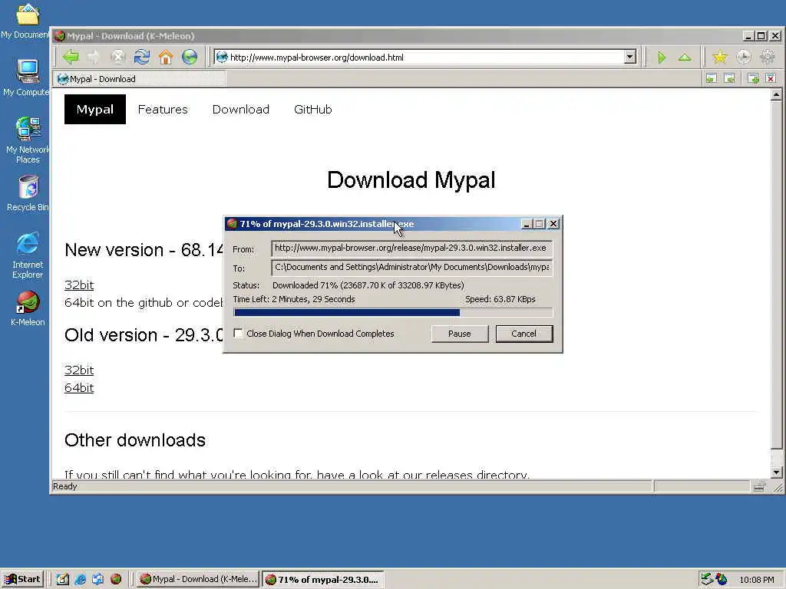
Task: Click the page scrollbar down arrow
Action: [x=777, y=472]
